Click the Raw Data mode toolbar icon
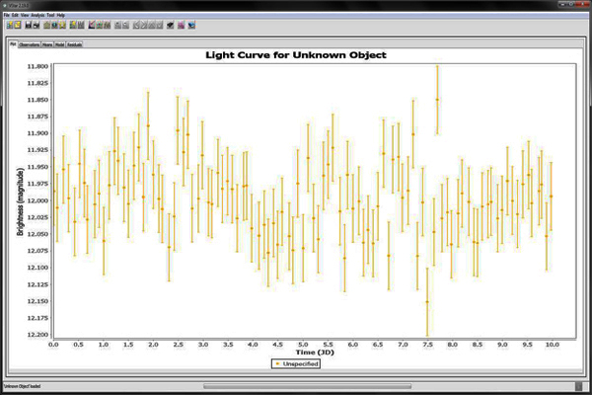 tap(73, 25)
